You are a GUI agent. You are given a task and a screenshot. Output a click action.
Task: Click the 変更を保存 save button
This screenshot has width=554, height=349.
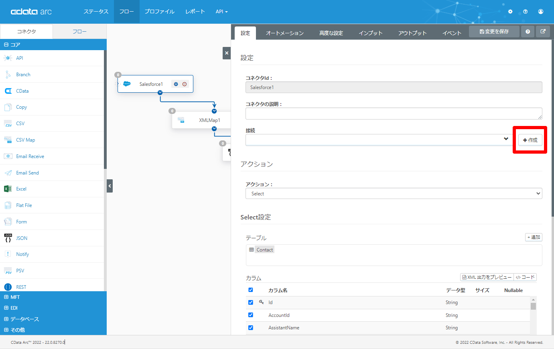click(x=494, y=32)
